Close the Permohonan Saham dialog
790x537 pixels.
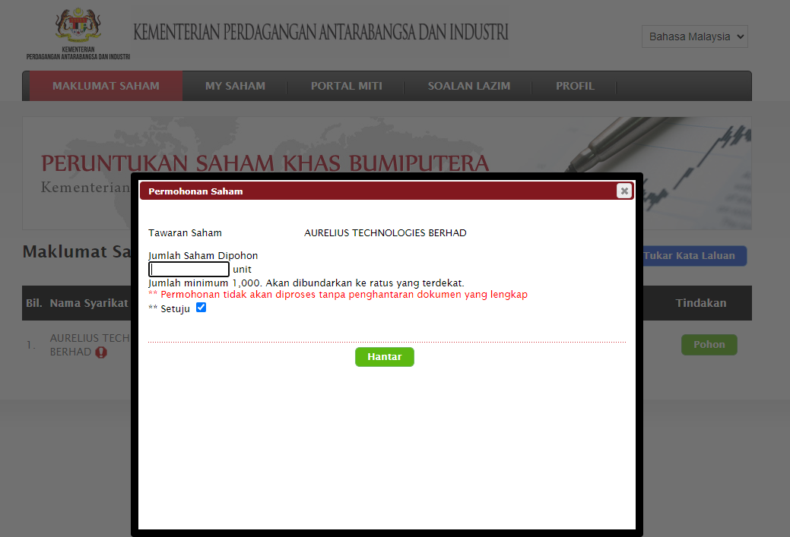tap(624, 191)
